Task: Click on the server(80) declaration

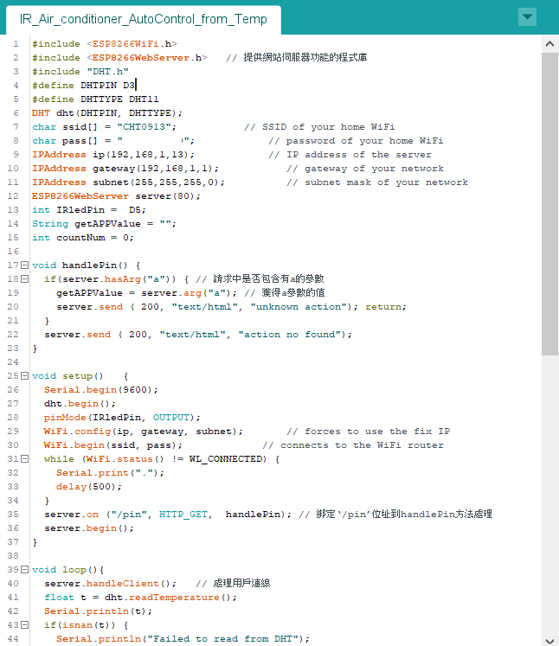Action: point(170,196)
